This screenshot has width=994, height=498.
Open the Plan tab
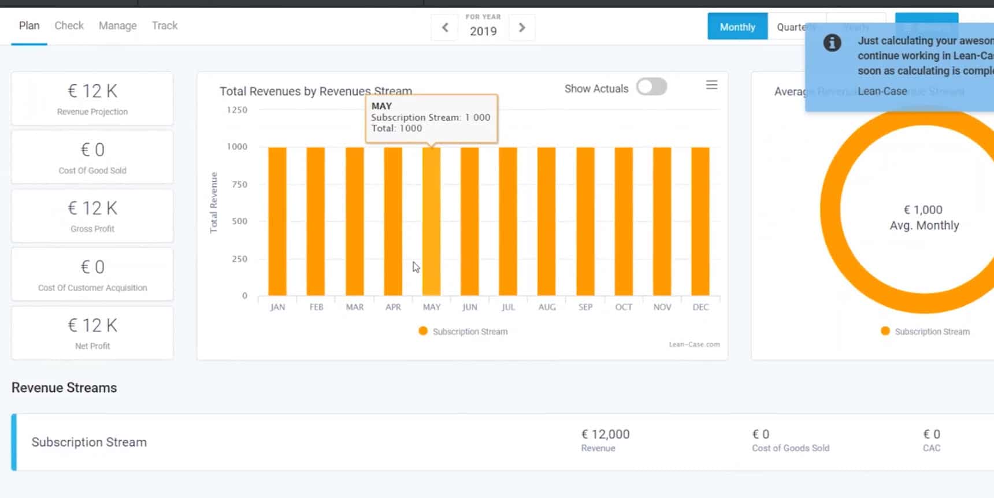pyautogui.click(x=29, y=25)
